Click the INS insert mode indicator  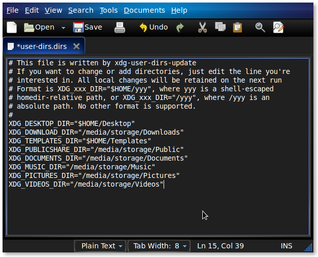click(x=286, y=246)
